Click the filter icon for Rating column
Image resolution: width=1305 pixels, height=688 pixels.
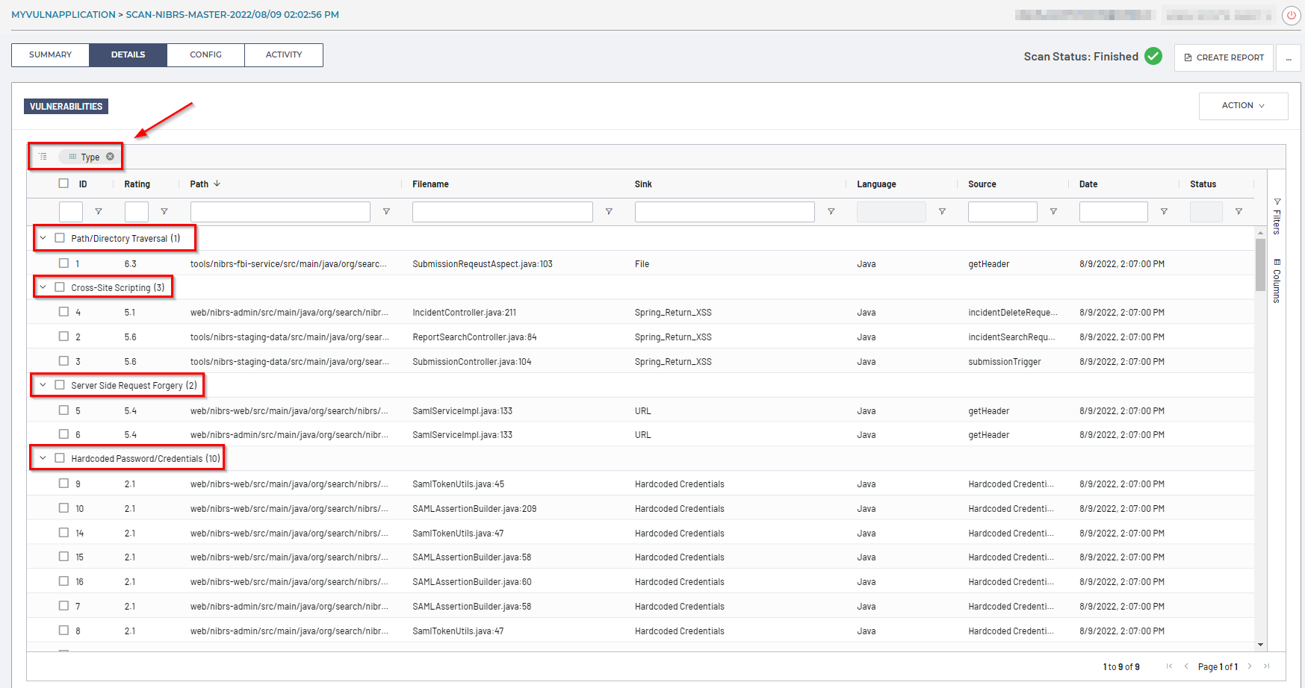point(164,212)
